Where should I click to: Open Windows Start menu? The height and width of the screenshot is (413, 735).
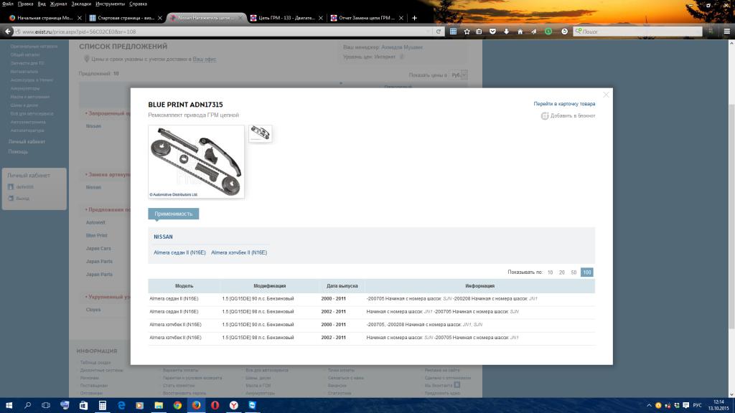click(9, 405)
